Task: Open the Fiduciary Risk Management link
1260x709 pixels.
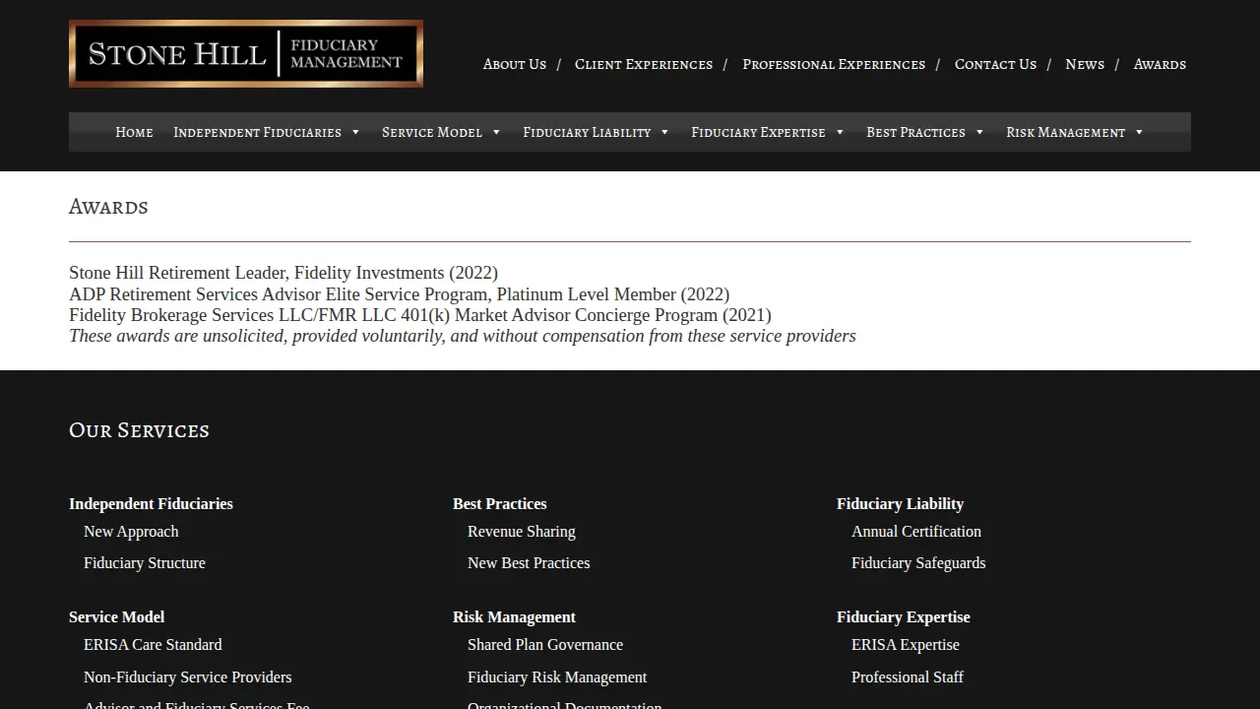Action: [557, 677]
